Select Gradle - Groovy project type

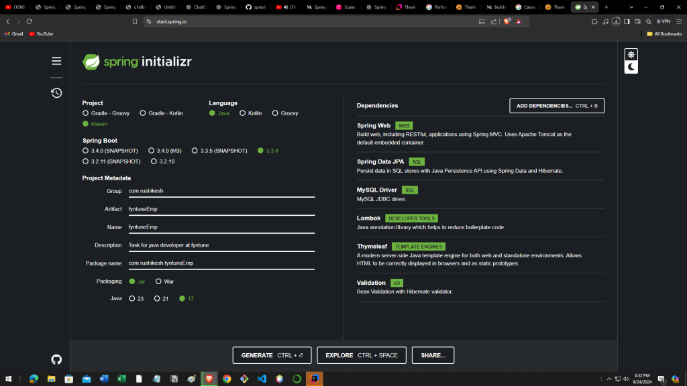tap(106, 113)
